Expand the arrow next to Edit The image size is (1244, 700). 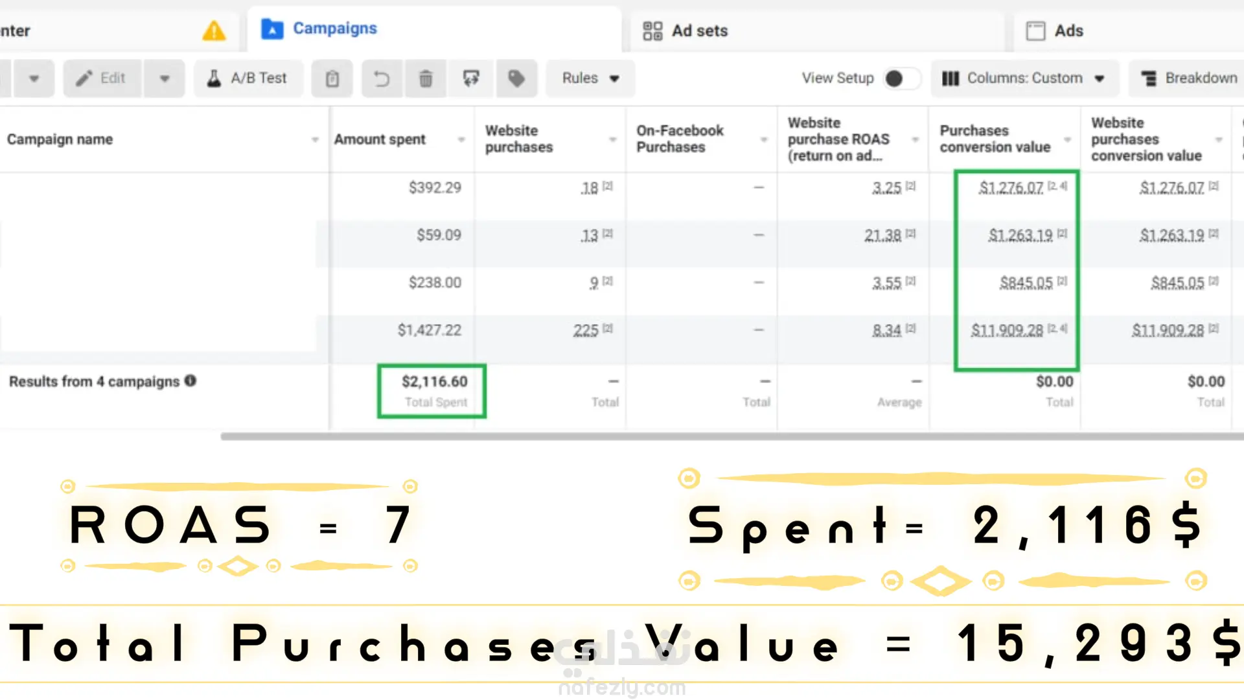tap(165, 78)
